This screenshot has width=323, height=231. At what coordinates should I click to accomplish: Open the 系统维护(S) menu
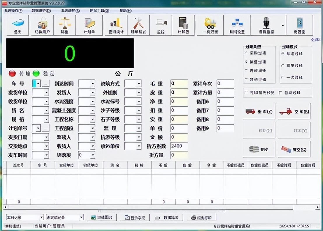pos(70,10)
